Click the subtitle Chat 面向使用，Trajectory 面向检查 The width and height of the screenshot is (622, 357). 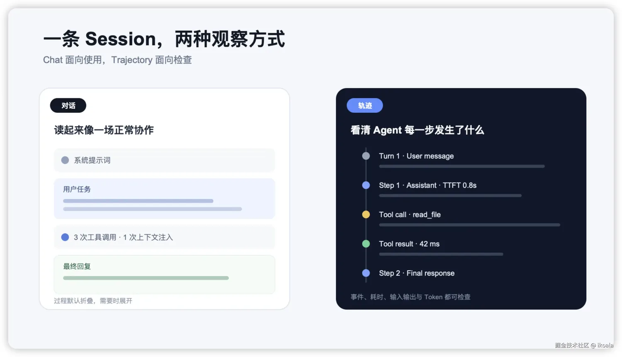pyautogui.click(x=117, y=60)
